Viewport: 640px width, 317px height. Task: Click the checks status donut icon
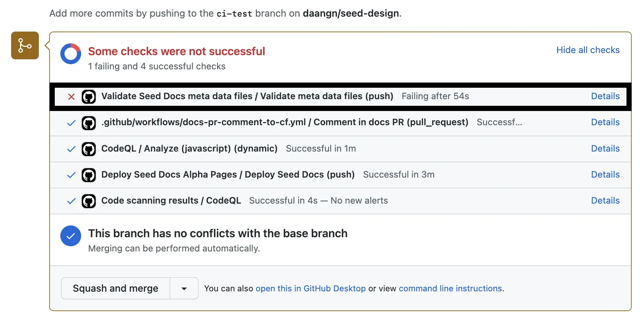click(71, 54)
